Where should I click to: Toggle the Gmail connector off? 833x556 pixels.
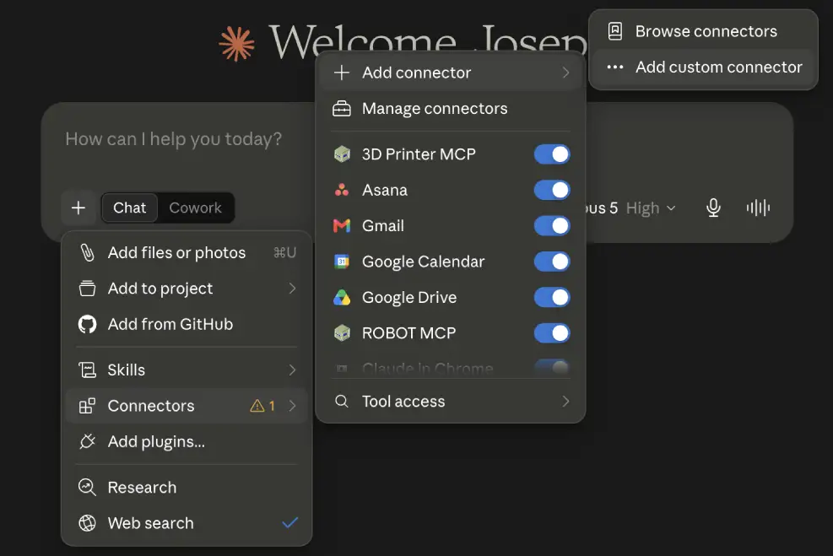(552, 226)
